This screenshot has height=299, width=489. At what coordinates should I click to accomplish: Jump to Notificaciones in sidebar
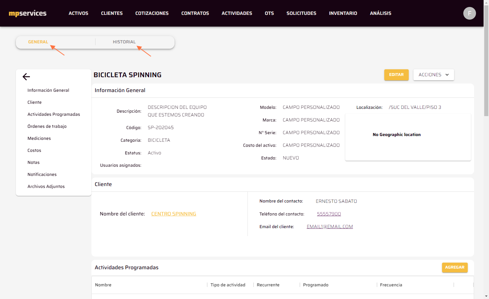pos(42,174)
